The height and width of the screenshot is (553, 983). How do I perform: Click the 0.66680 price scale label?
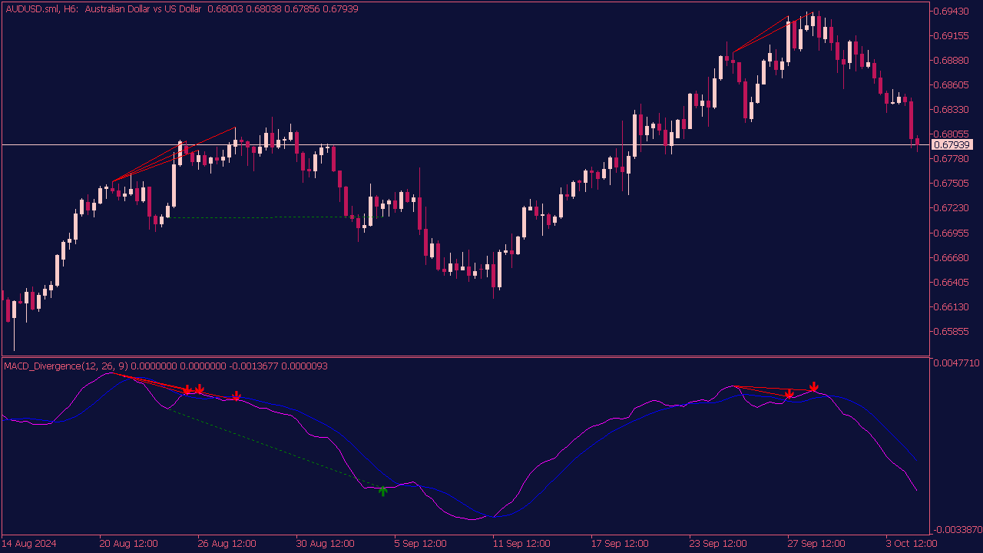click(952, 257)
